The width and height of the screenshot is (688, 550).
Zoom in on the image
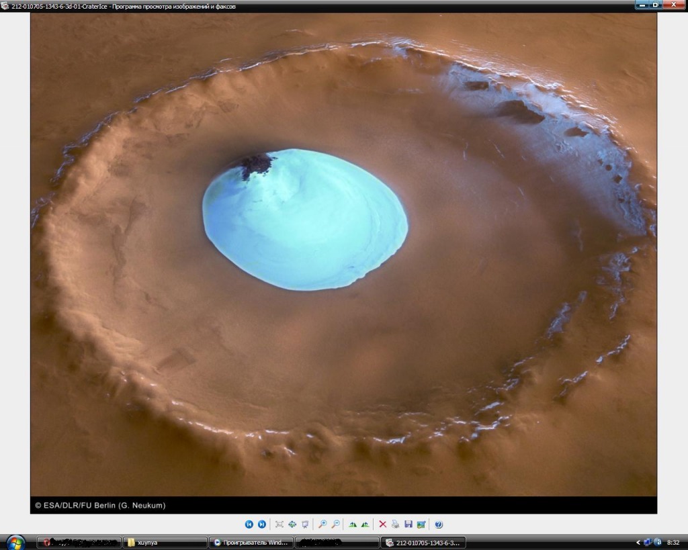coord(322,524)
